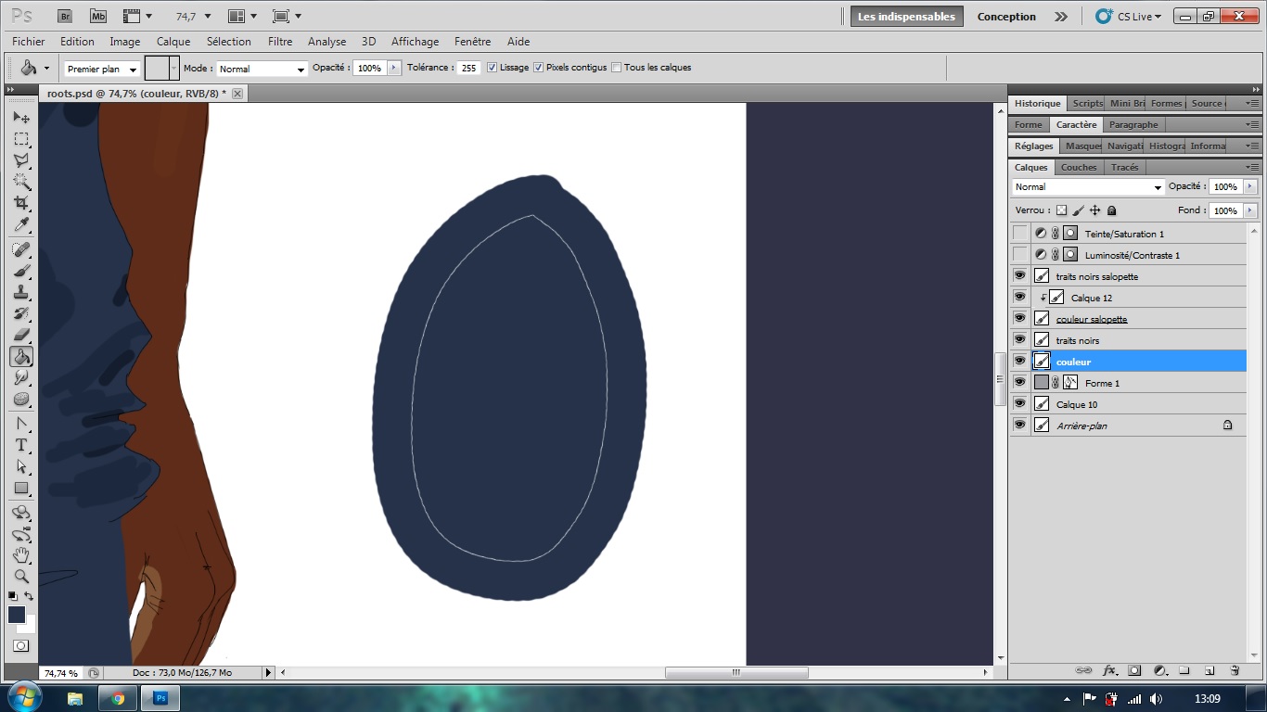Expand the Premier plan fill source dropdown
Image resolution: width=1267 pixels, height=712 pixels.
pos(102,70)
